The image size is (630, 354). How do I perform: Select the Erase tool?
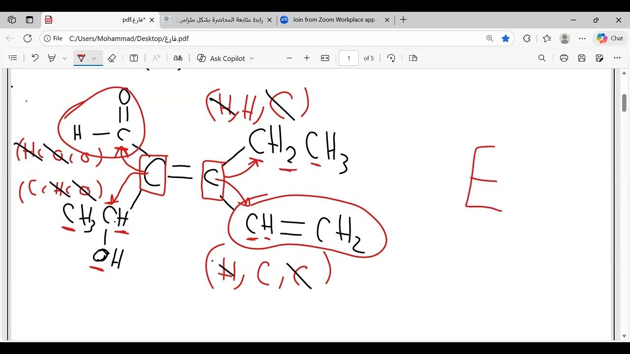tap(112, 58)
